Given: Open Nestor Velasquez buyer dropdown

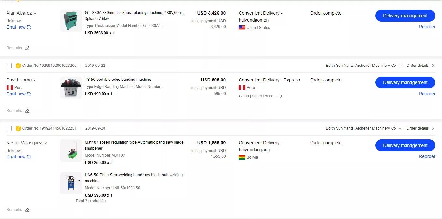Looking at the screenshot, I should point(45,143).
